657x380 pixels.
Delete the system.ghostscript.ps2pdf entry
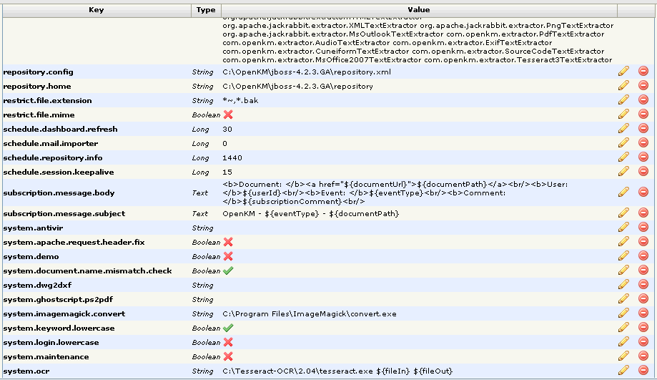pyautogui.click(x=643, y=298)
